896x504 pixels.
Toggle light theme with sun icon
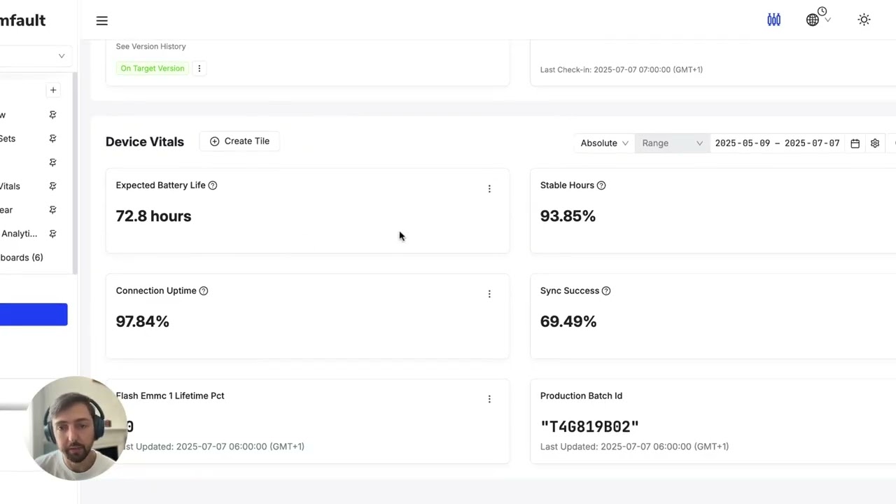click(x=864, y=20)
